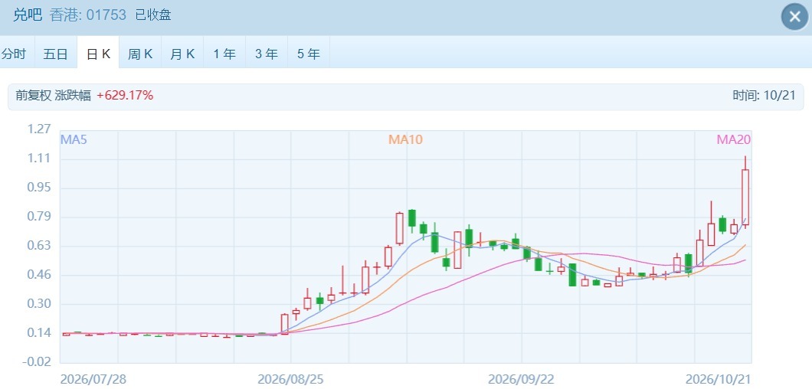Click the 前复权 adjustment label
812x389 pixels.
(33, 95)
